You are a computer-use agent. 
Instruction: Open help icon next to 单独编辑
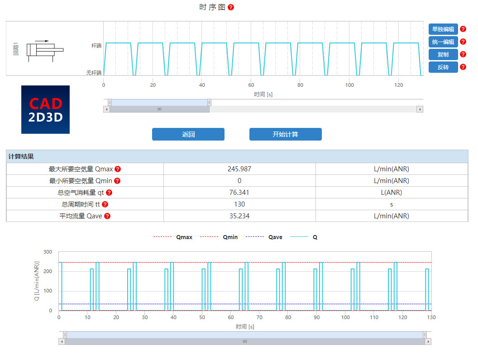pos(463,29)
